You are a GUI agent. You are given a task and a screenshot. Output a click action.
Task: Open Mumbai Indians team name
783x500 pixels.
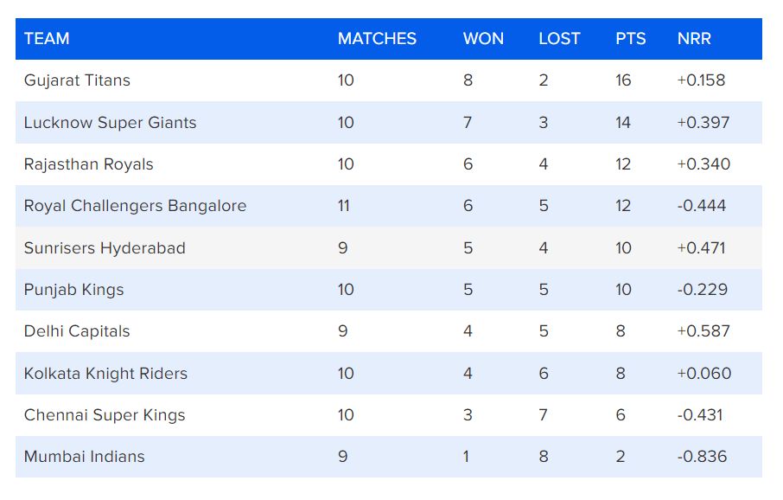(84, 457)
